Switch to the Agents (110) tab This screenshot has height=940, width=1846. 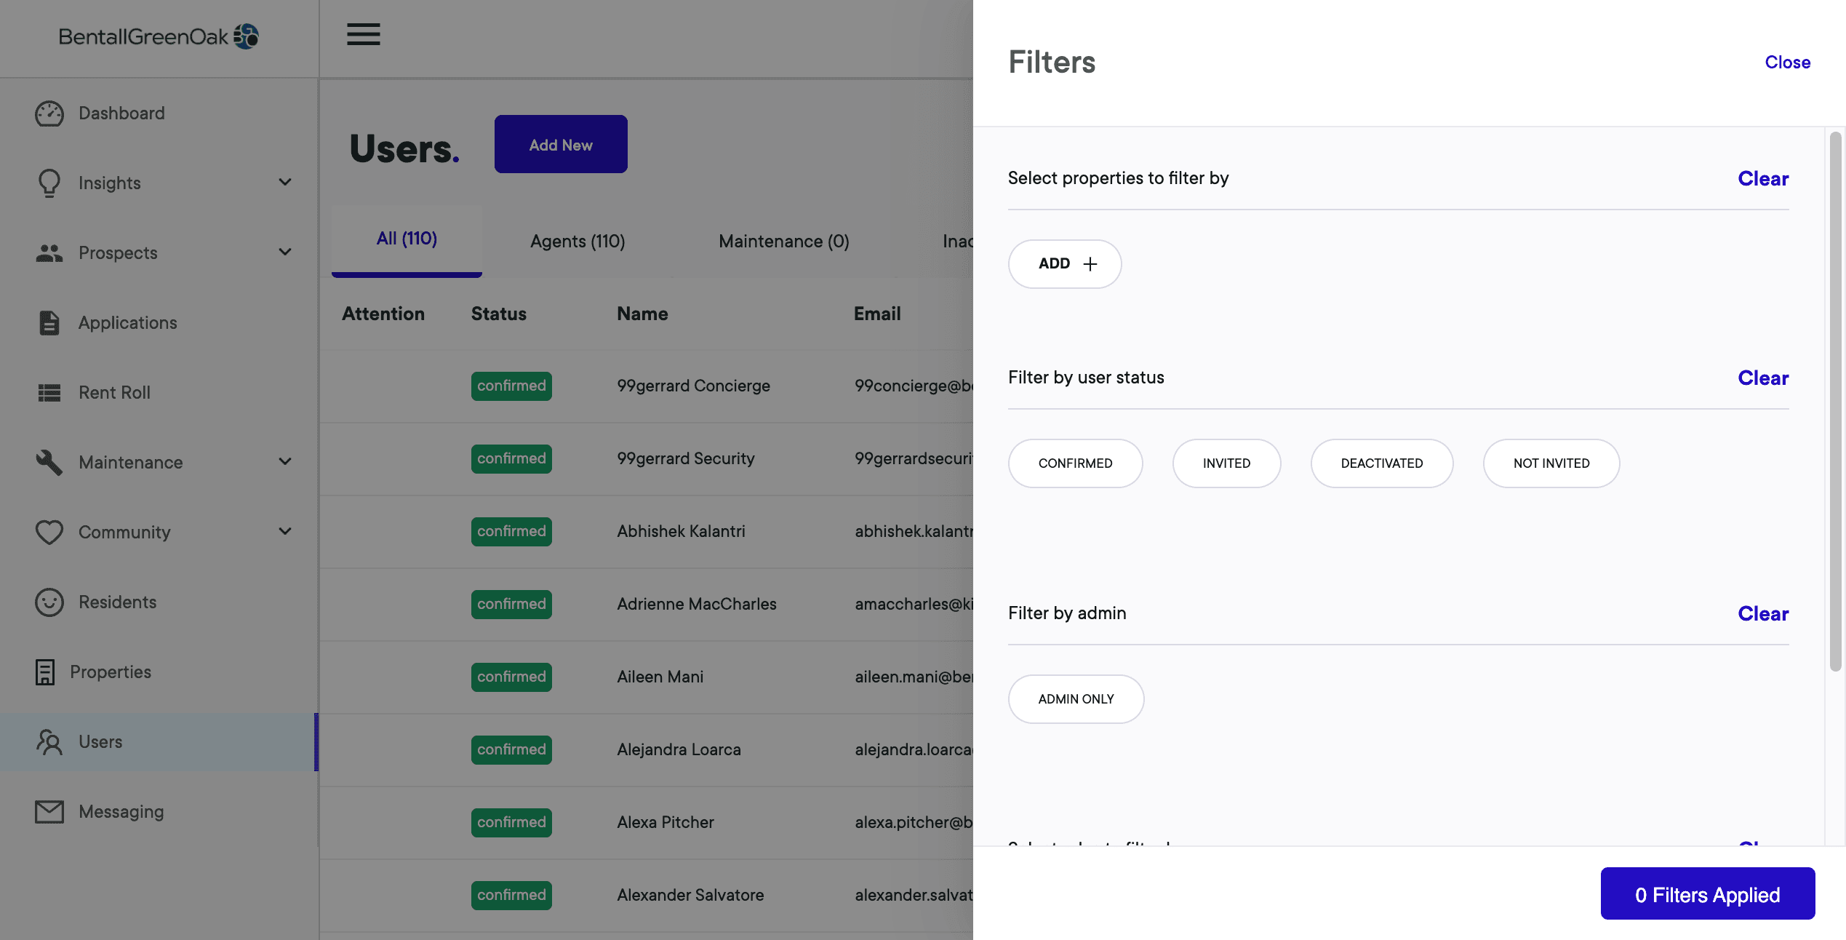pos(578,241)
